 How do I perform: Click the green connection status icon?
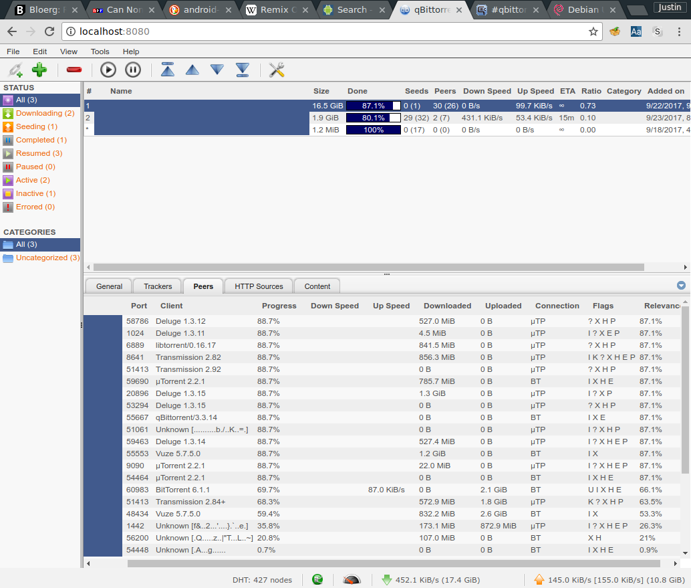tap(317, 579)
